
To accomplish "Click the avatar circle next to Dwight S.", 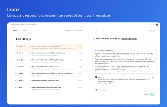I will (x=17, y=60).
